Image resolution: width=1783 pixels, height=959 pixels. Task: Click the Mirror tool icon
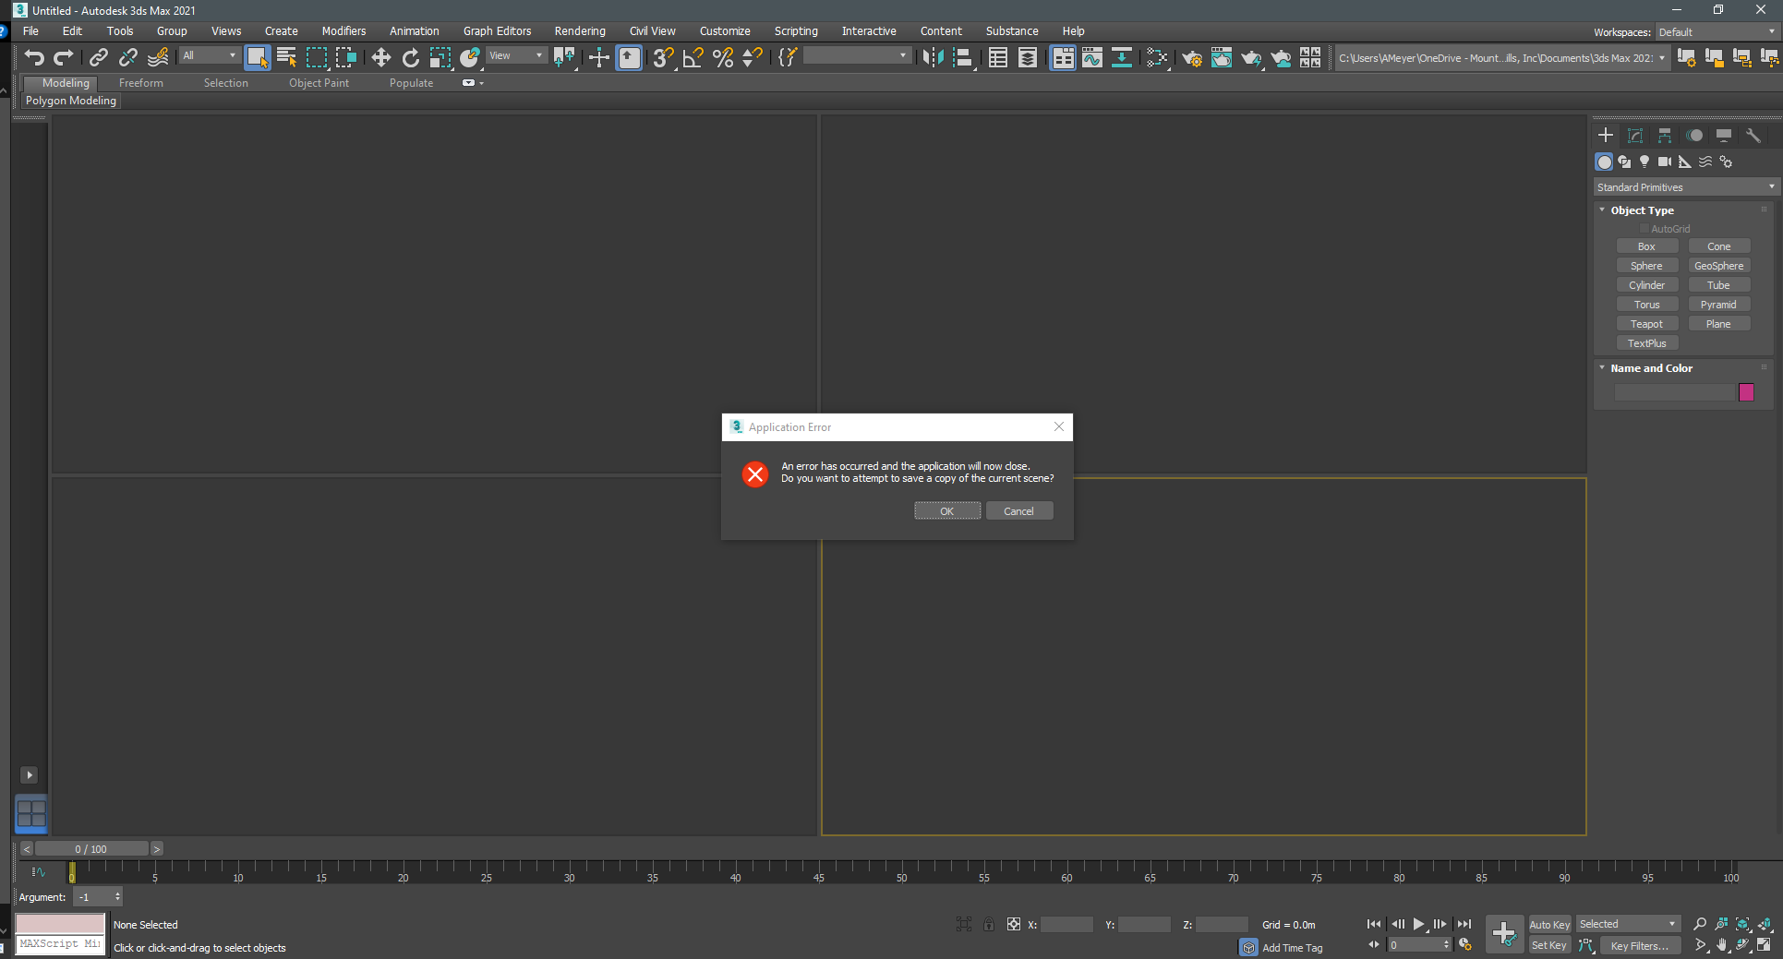[933, 57]
